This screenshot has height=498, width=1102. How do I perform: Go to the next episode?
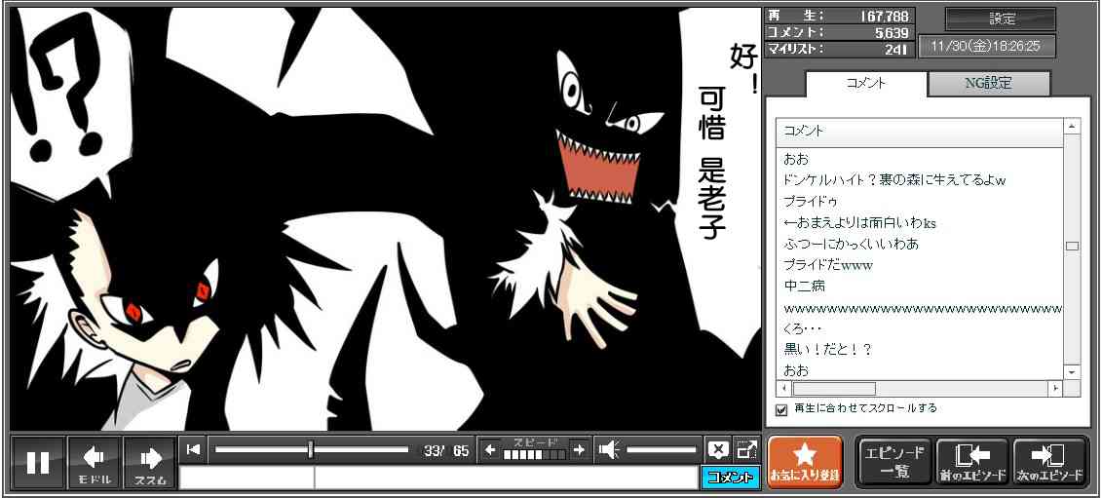pyautogui.click(x=1050, y=462)
